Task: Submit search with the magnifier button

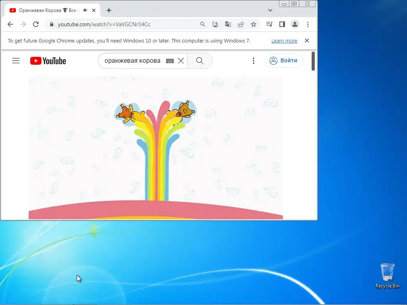Action: pyautogui.click(x=200, y=61)
